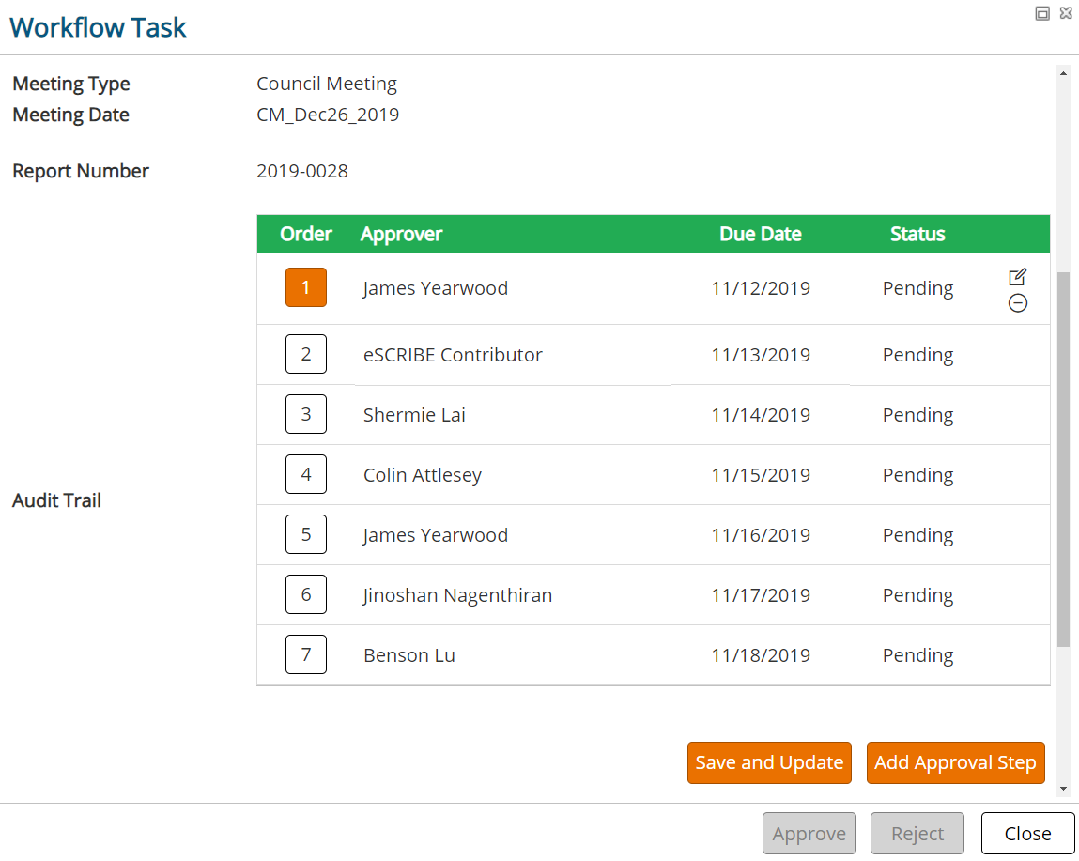This screenshot has height=861, width=1079.
Task: Click the Approver column header
Action: click(x=401, y=234)
